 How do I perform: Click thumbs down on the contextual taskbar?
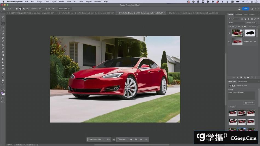[x=136, y=139]
